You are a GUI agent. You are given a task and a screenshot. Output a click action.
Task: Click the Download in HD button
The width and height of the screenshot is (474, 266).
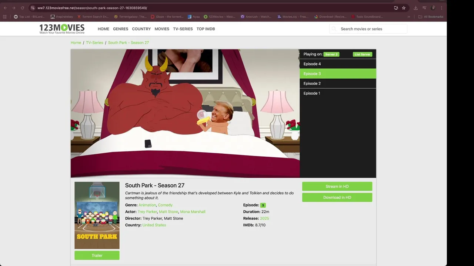(x=337, y=197)
